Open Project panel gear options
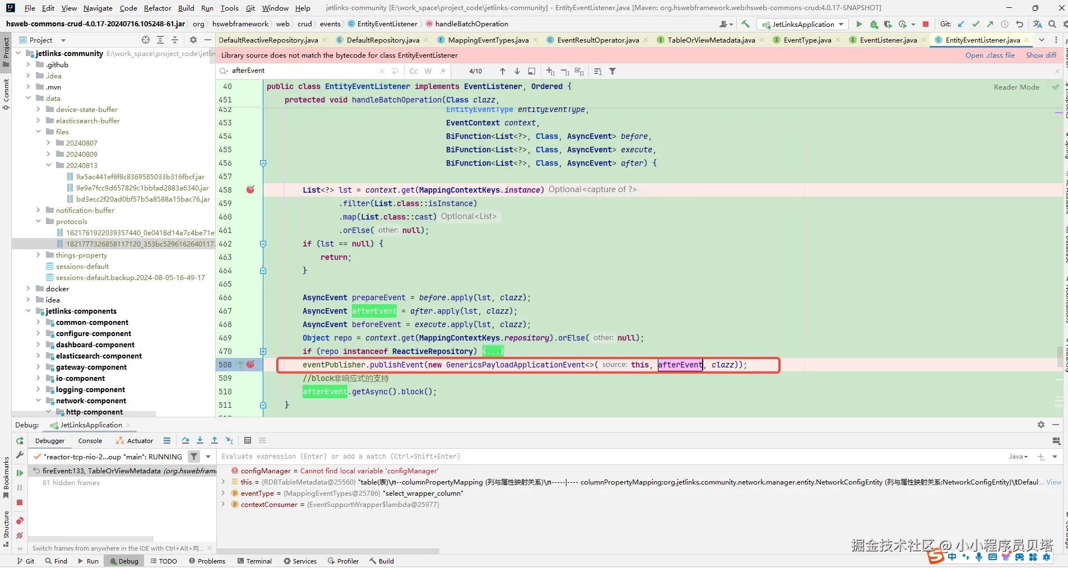The image size is (1068, 568). [193, 40]
